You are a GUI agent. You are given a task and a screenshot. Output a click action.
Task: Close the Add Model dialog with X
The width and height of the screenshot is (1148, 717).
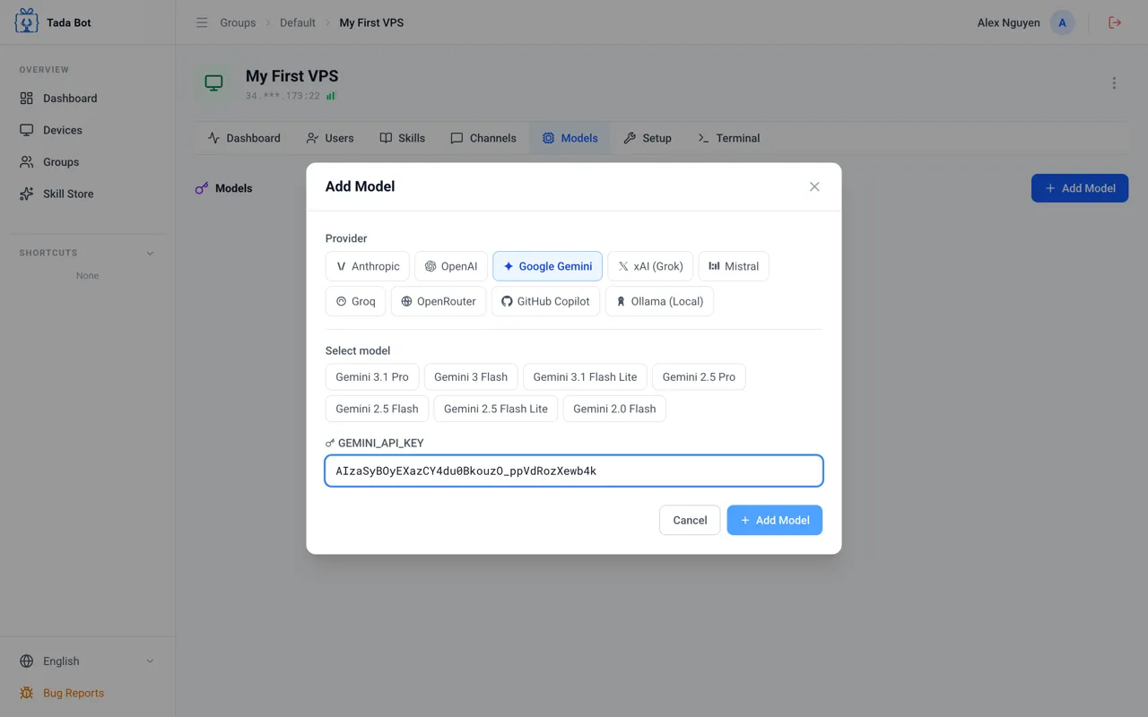pyautogui.click(x=814, y=186)
